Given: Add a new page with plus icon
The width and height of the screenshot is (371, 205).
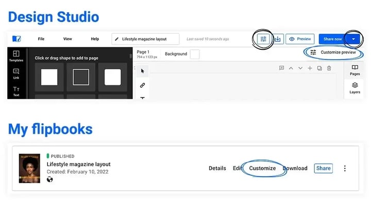Looking at the screenshot, I should [x=310, y=68].
